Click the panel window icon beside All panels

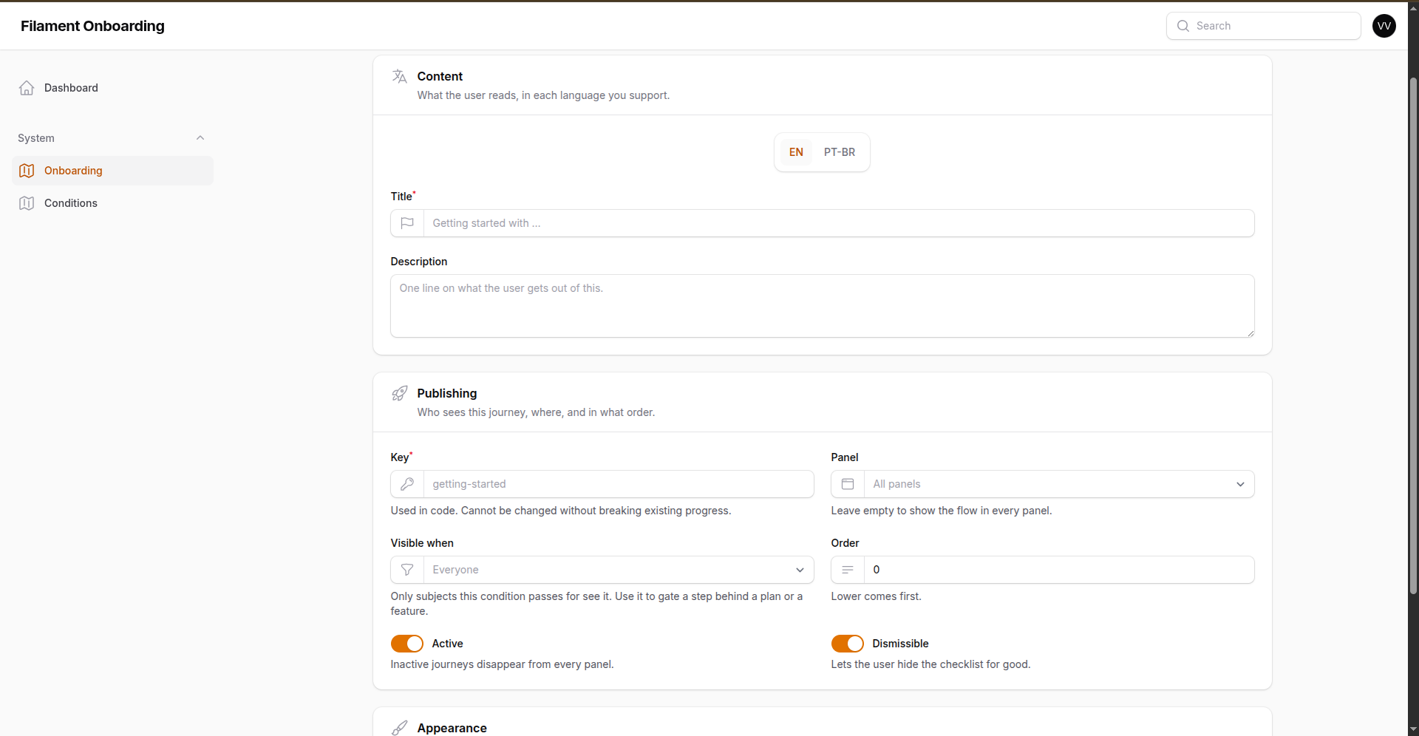click(848, 484)
